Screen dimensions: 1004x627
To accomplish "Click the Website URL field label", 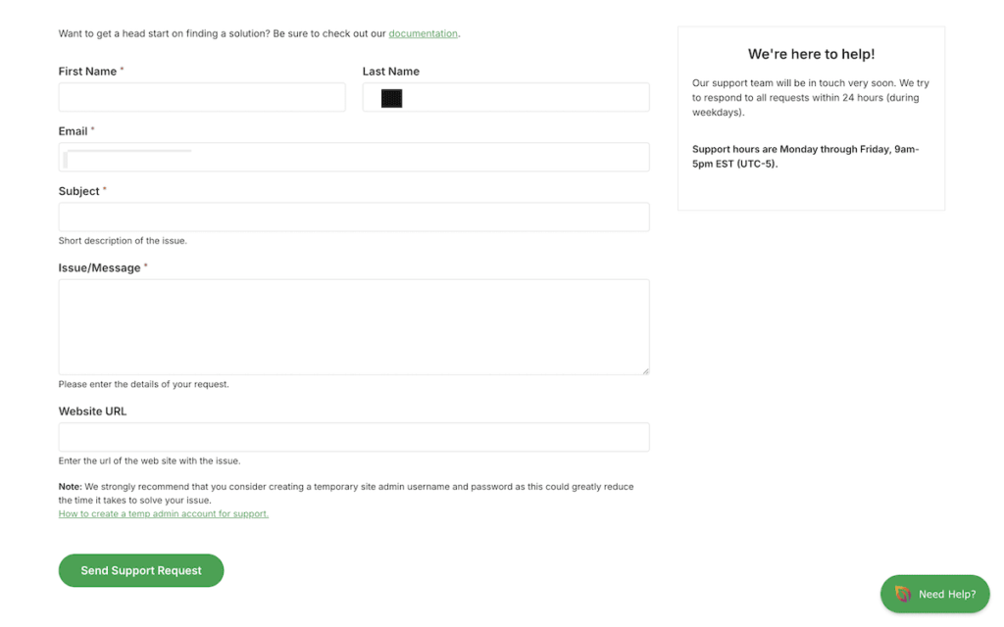I will (92, 411).
